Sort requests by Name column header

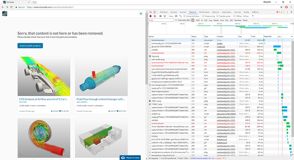170,36
